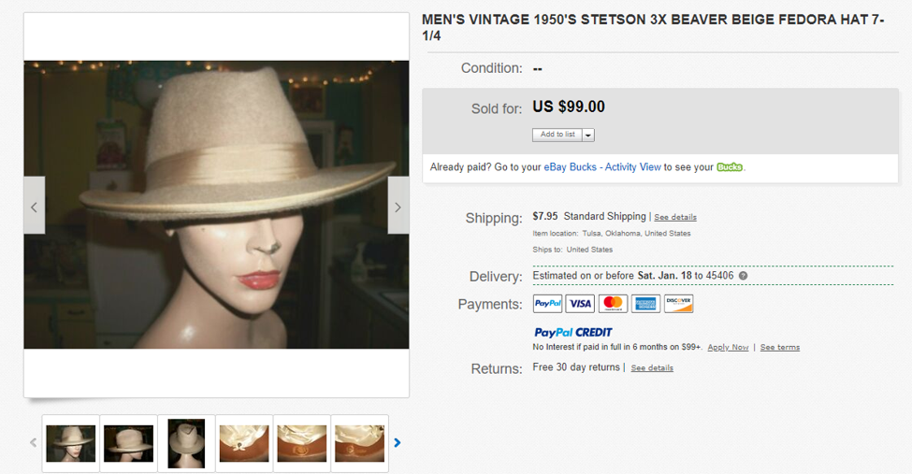Open returns See details link
Image resolution: width=912 pixels, height=474 pixels.
(652, 368)
